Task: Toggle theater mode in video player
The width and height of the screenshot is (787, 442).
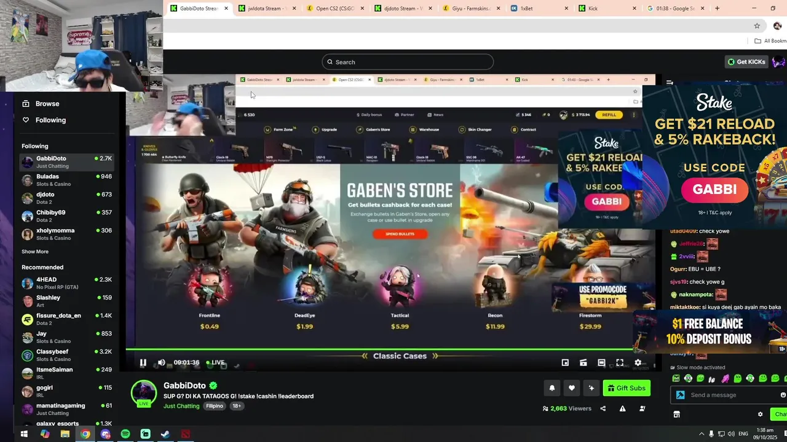Action: coord(601,363)
